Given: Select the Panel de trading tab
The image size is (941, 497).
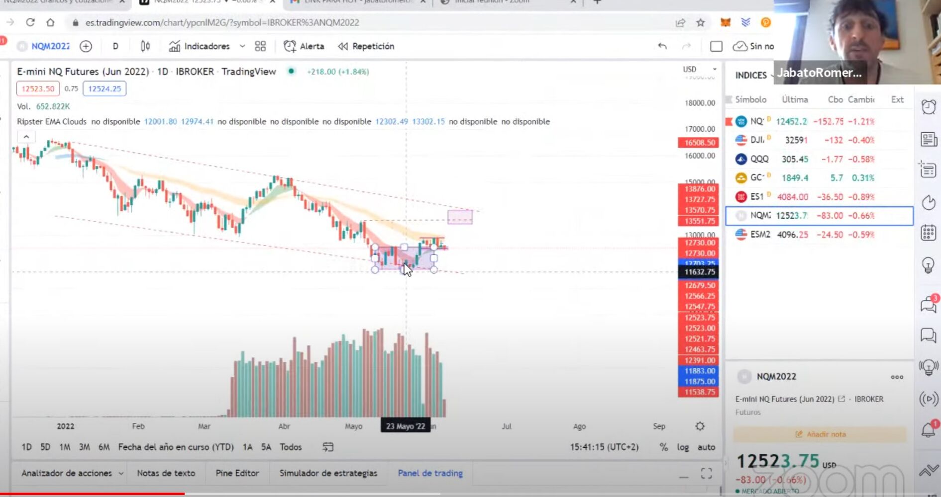Looking at the screenshot, I should [430, 473].
